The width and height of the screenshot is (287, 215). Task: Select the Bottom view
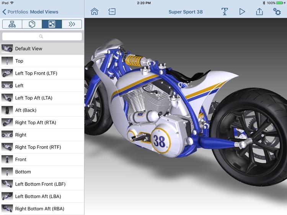click(42, 172)
